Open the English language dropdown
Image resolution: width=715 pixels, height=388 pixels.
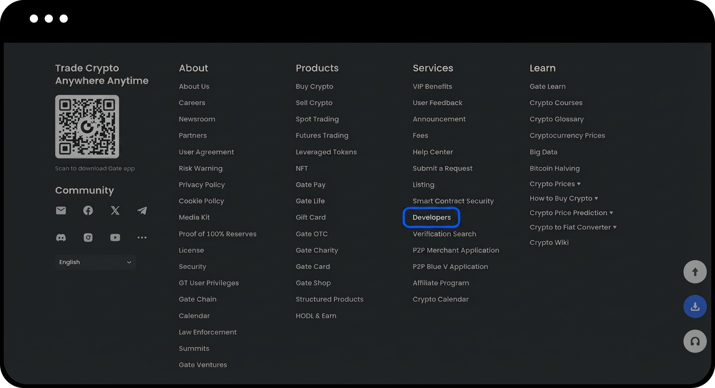tap(96, 262)
